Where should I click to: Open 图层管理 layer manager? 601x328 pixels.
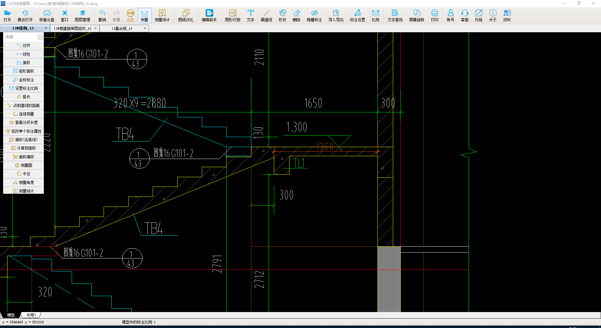click(82, 15)
